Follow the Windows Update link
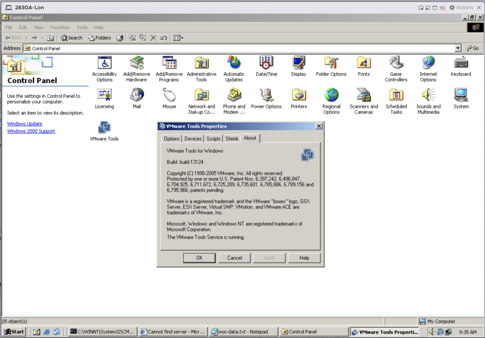The height and width of the screenshot is (338, 485). coord(25,124)
